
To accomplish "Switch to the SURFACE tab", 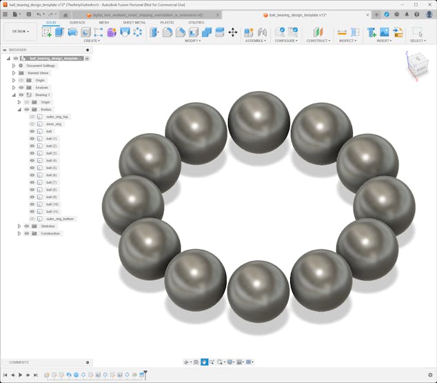I will 77,22.
